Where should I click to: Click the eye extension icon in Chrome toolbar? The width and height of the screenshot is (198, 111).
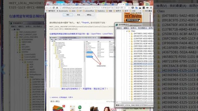tap(147, 8)
